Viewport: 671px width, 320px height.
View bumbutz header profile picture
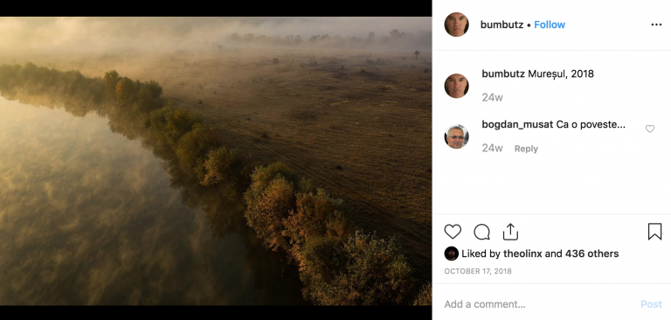tap(457, 24)
